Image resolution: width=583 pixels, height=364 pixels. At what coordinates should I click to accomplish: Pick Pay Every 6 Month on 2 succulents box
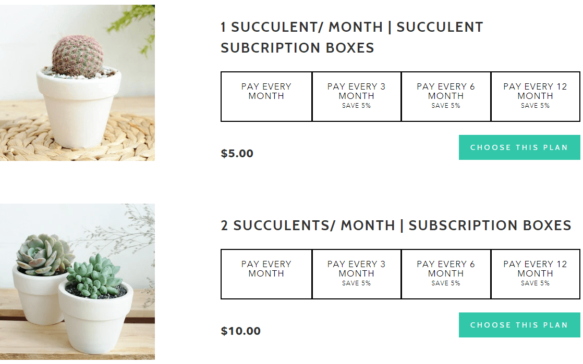coord(446,274)
